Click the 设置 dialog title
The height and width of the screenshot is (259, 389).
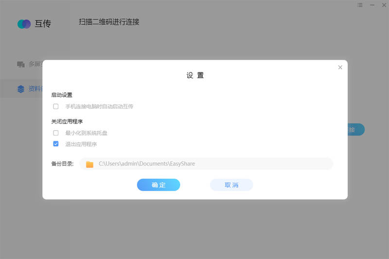[x=195, y=75]
